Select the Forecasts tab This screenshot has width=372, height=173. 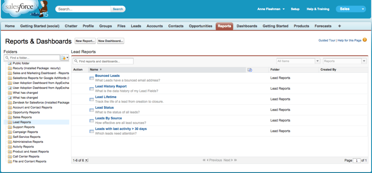[x=323, y=26]
